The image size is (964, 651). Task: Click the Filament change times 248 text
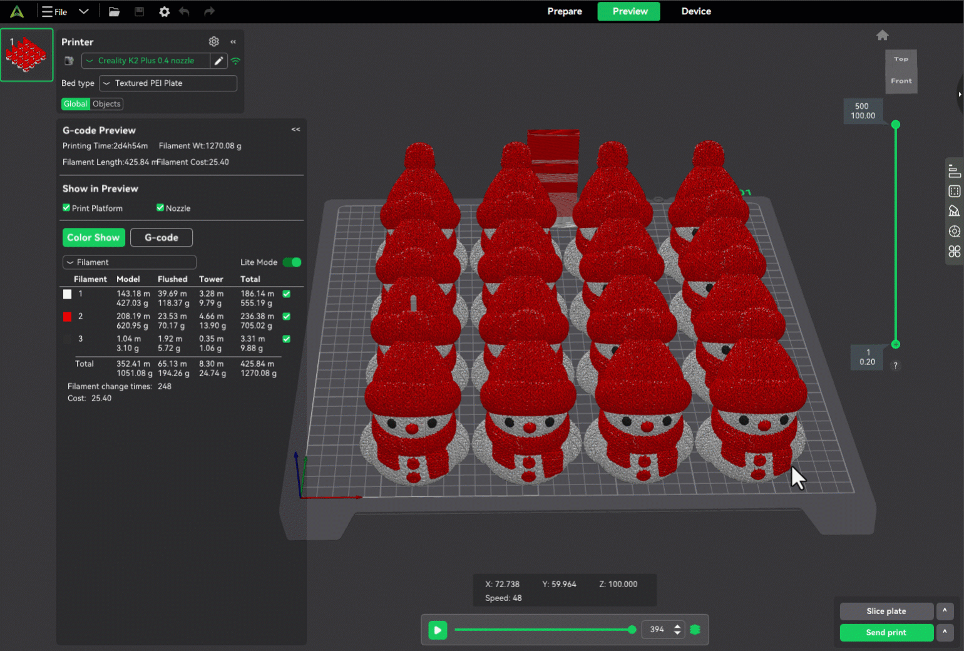click(x=120, y=387)
